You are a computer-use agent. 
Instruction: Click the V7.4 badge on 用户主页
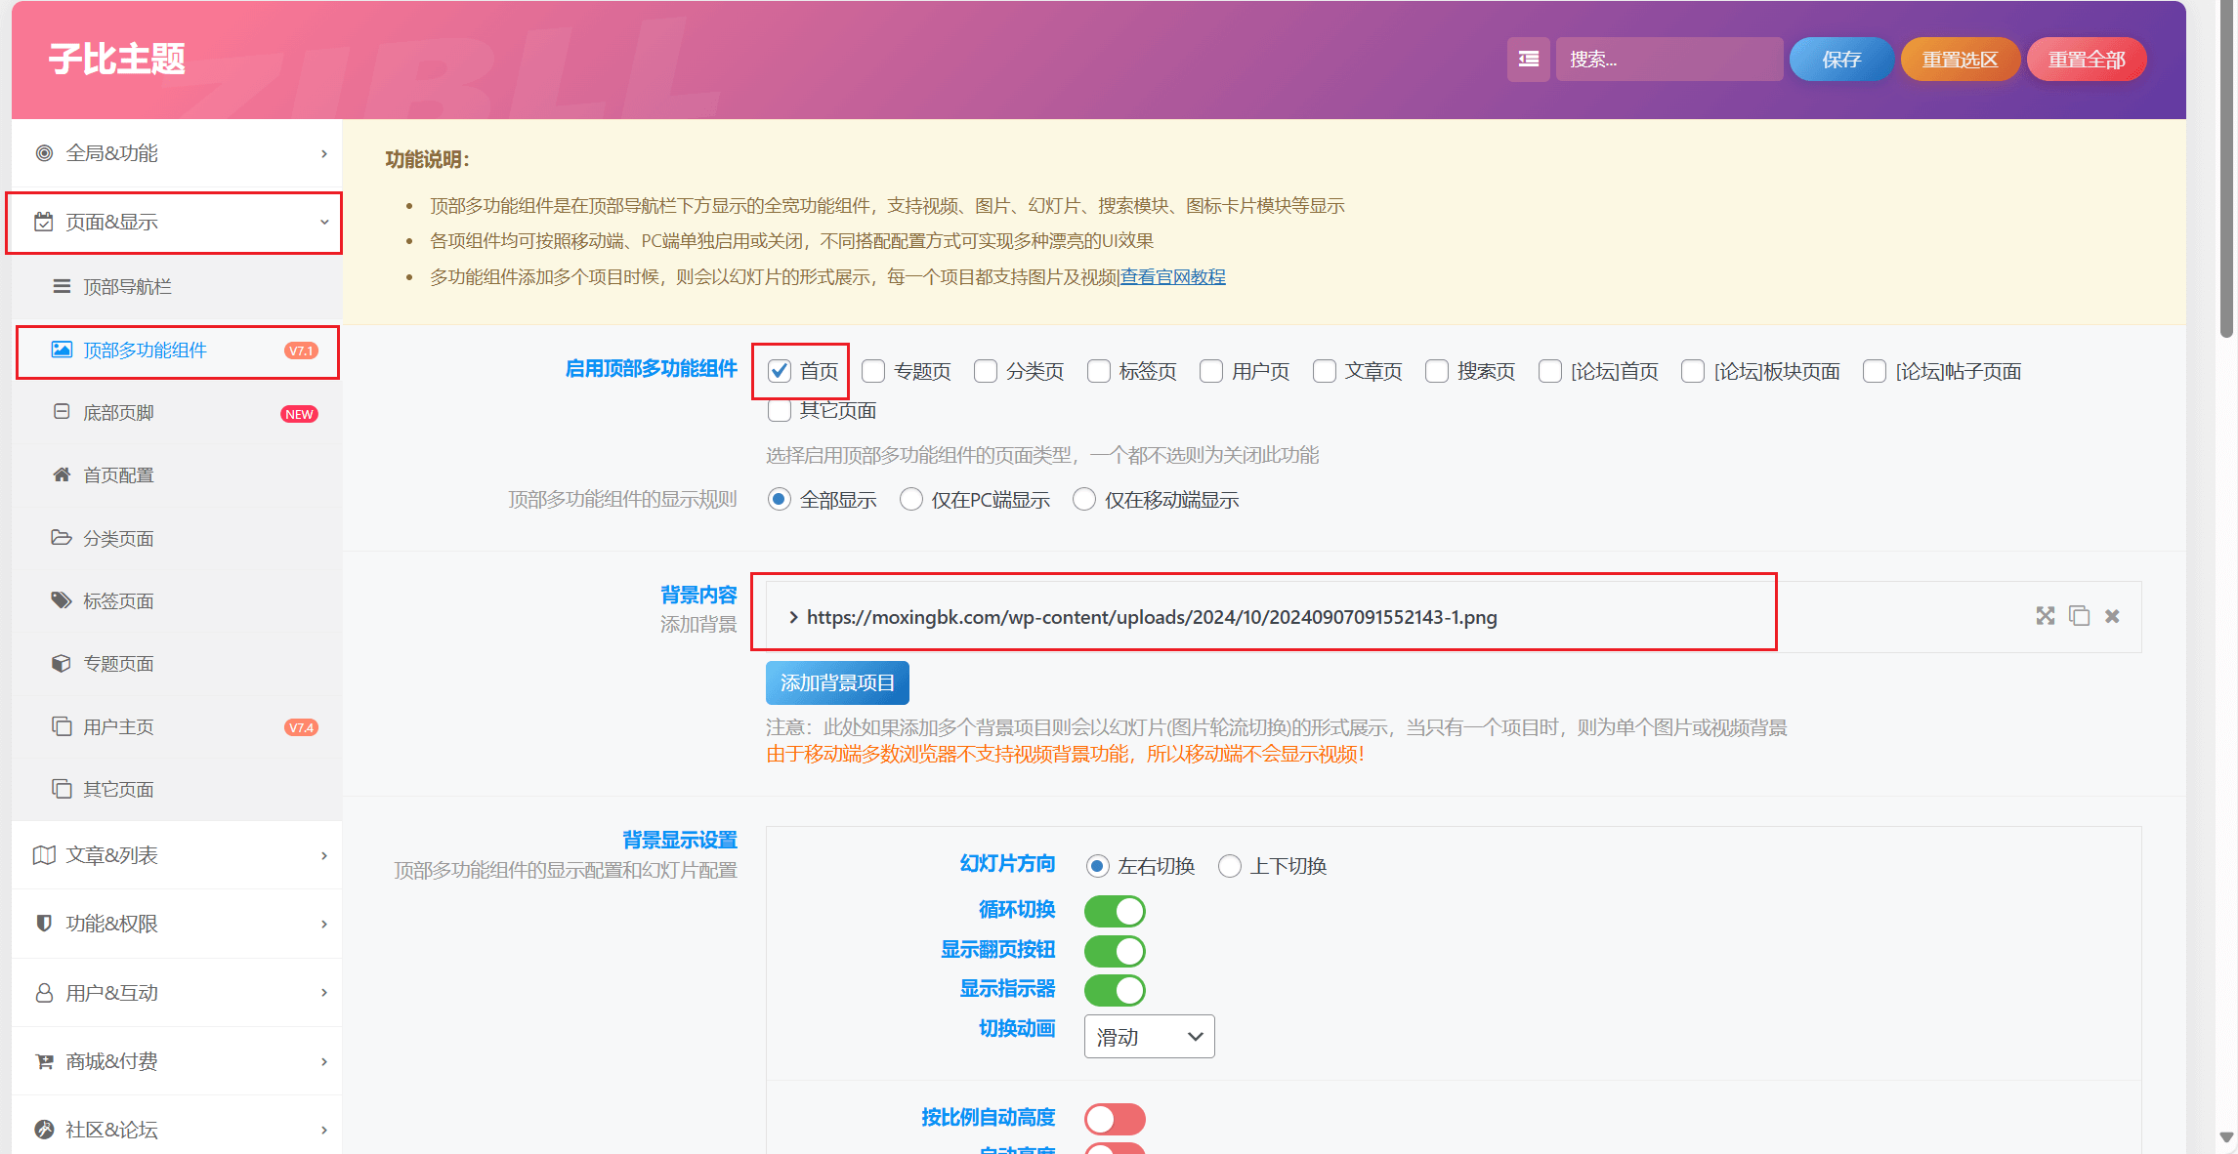[x=301, y=727]
